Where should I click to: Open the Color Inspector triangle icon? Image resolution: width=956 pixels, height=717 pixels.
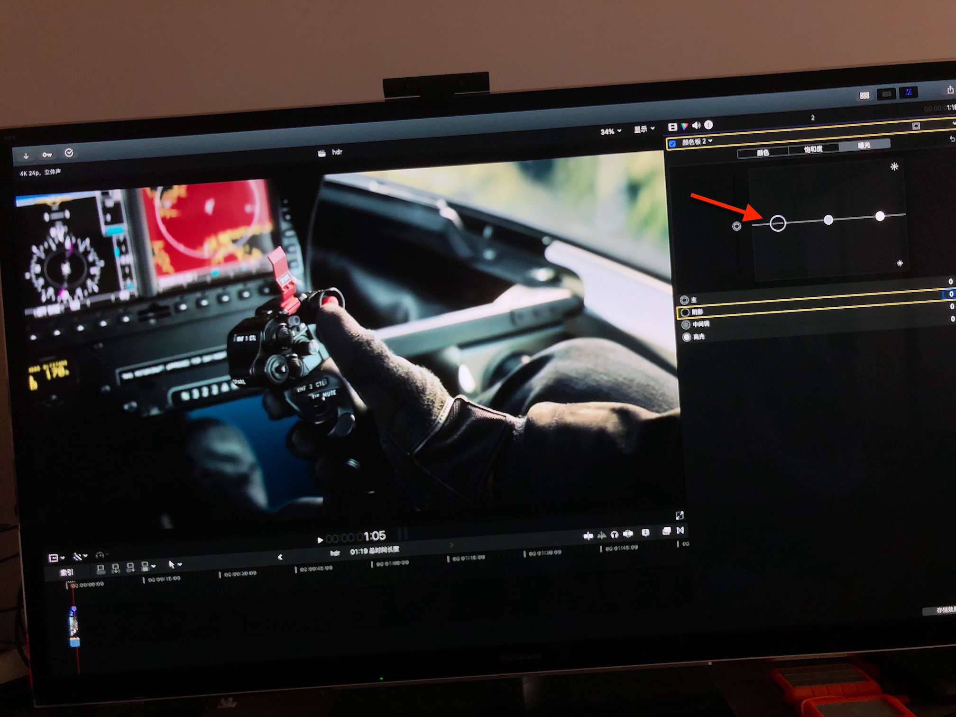point(684,126)
